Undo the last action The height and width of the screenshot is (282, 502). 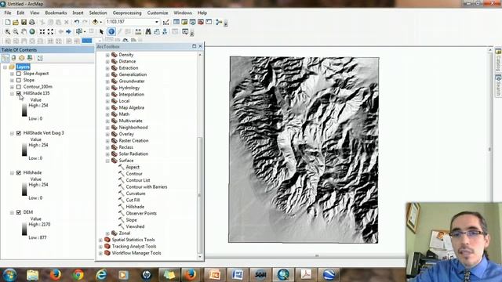tap(77, 22)
